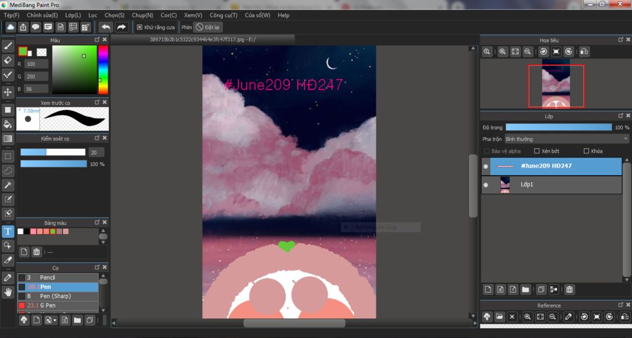Zoom in on the Hoa tiêu navigator
The height and width of the screenshot is (338, 632).
tap(502, 52)
